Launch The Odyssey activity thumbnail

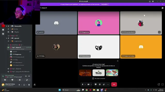point(85,73)
